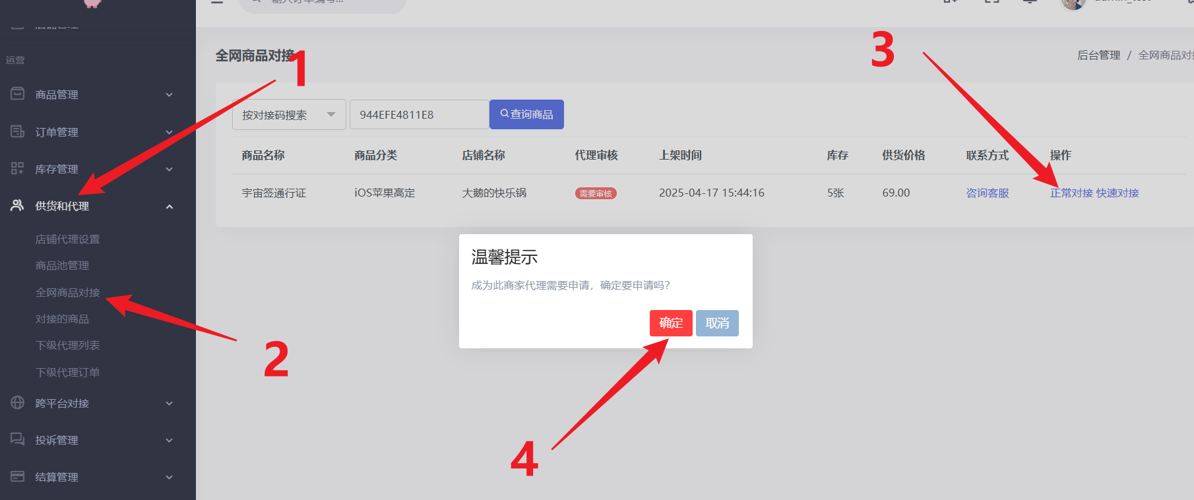Click the 跨平台对接 globe icon

(18, 403)
